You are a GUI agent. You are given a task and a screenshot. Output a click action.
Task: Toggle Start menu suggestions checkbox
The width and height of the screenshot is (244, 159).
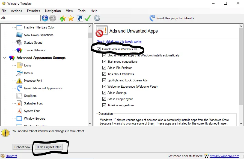click(104, 62)
